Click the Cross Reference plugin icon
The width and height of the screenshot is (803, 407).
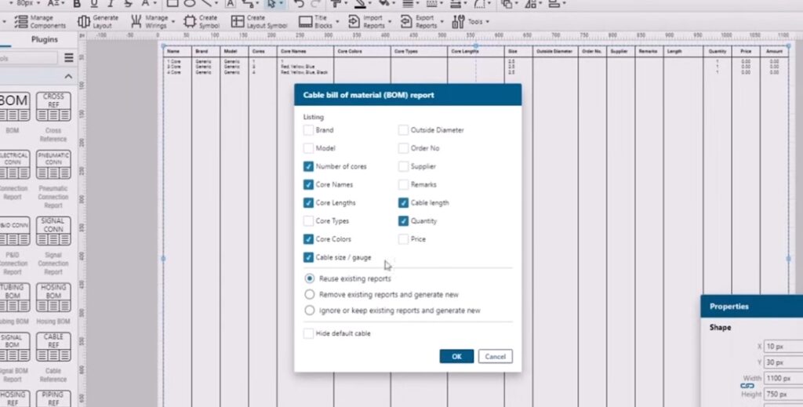click(53, 107)
